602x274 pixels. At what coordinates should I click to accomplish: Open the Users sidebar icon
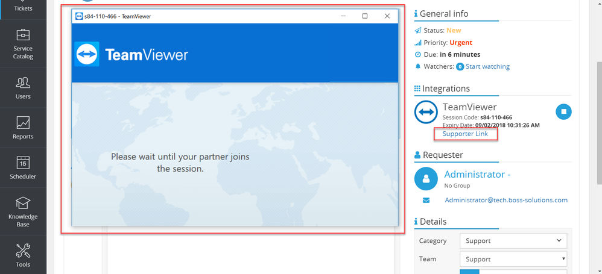click(23, 83)
